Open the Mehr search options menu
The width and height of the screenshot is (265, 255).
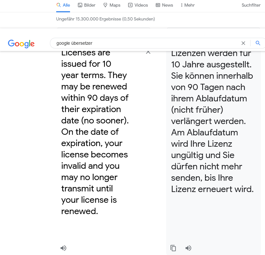coord(187,5)
